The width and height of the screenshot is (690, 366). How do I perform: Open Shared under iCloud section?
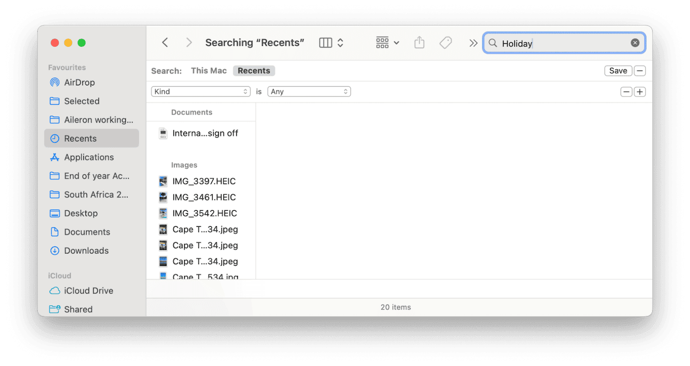[78, 309]
